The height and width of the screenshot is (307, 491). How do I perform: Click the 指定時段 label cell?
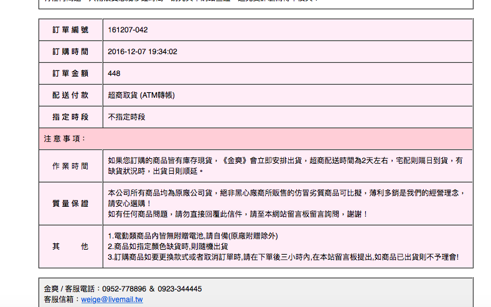pos(70,116)
